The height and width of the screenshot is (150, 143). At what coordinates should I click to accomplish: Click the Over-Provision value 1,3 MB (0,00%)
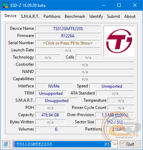(x=115, y=115)
